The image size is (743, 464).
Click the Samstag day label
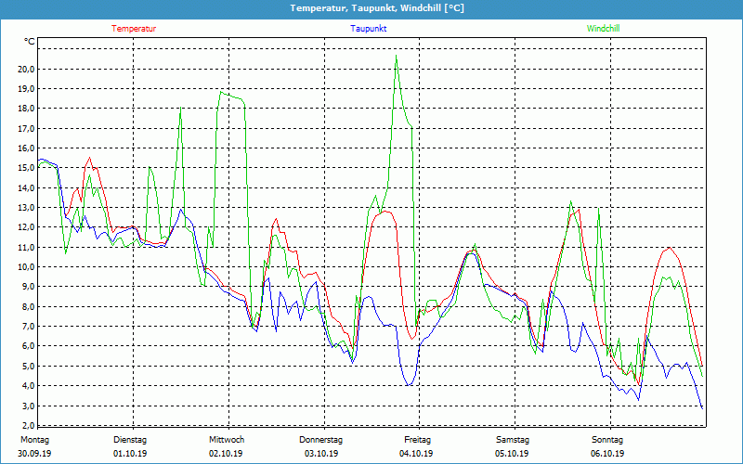point(513,440)
